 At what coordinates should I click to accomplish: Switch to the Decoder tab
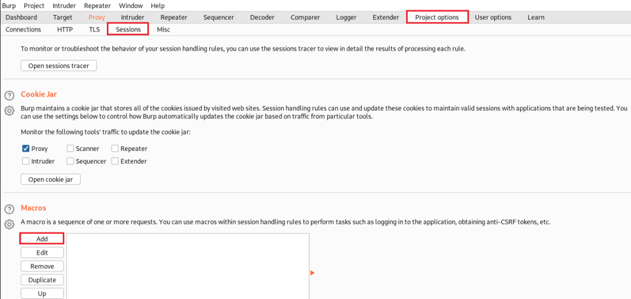262,17
